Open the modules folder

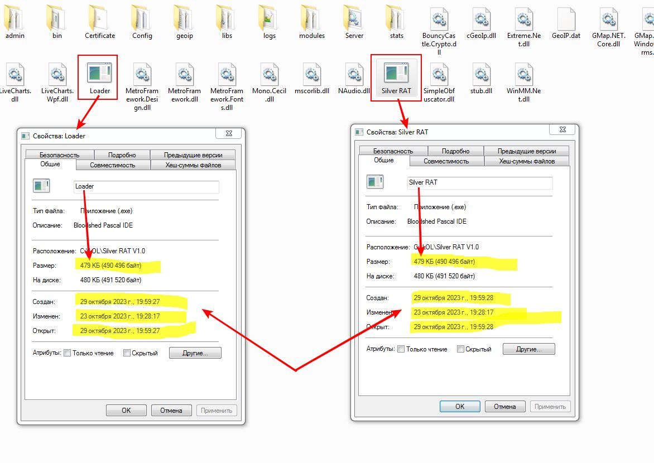312,22
